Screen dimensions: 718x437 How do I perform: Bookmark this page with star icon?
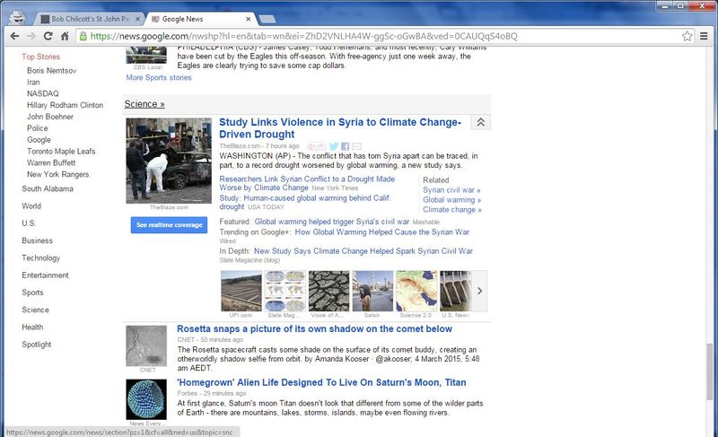687,37
